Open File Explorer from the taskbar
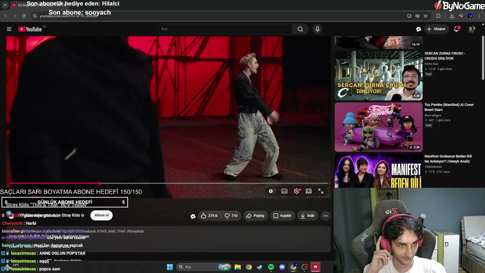 [238, 267]
